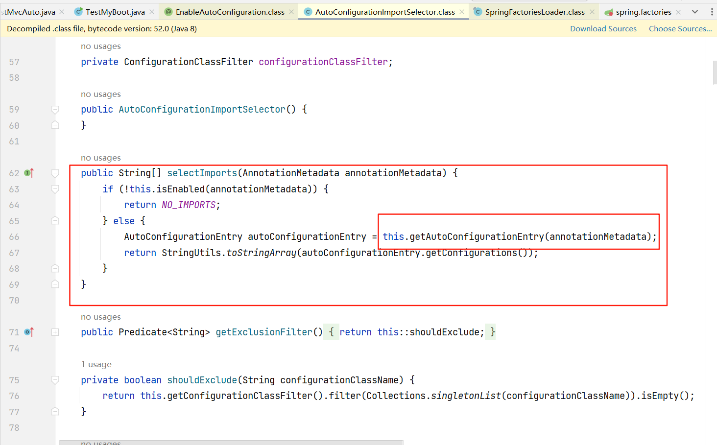Click AutoConfigurationImportSelector class file icon
This screenshot has height=445, width=717.
pos(308,12)
